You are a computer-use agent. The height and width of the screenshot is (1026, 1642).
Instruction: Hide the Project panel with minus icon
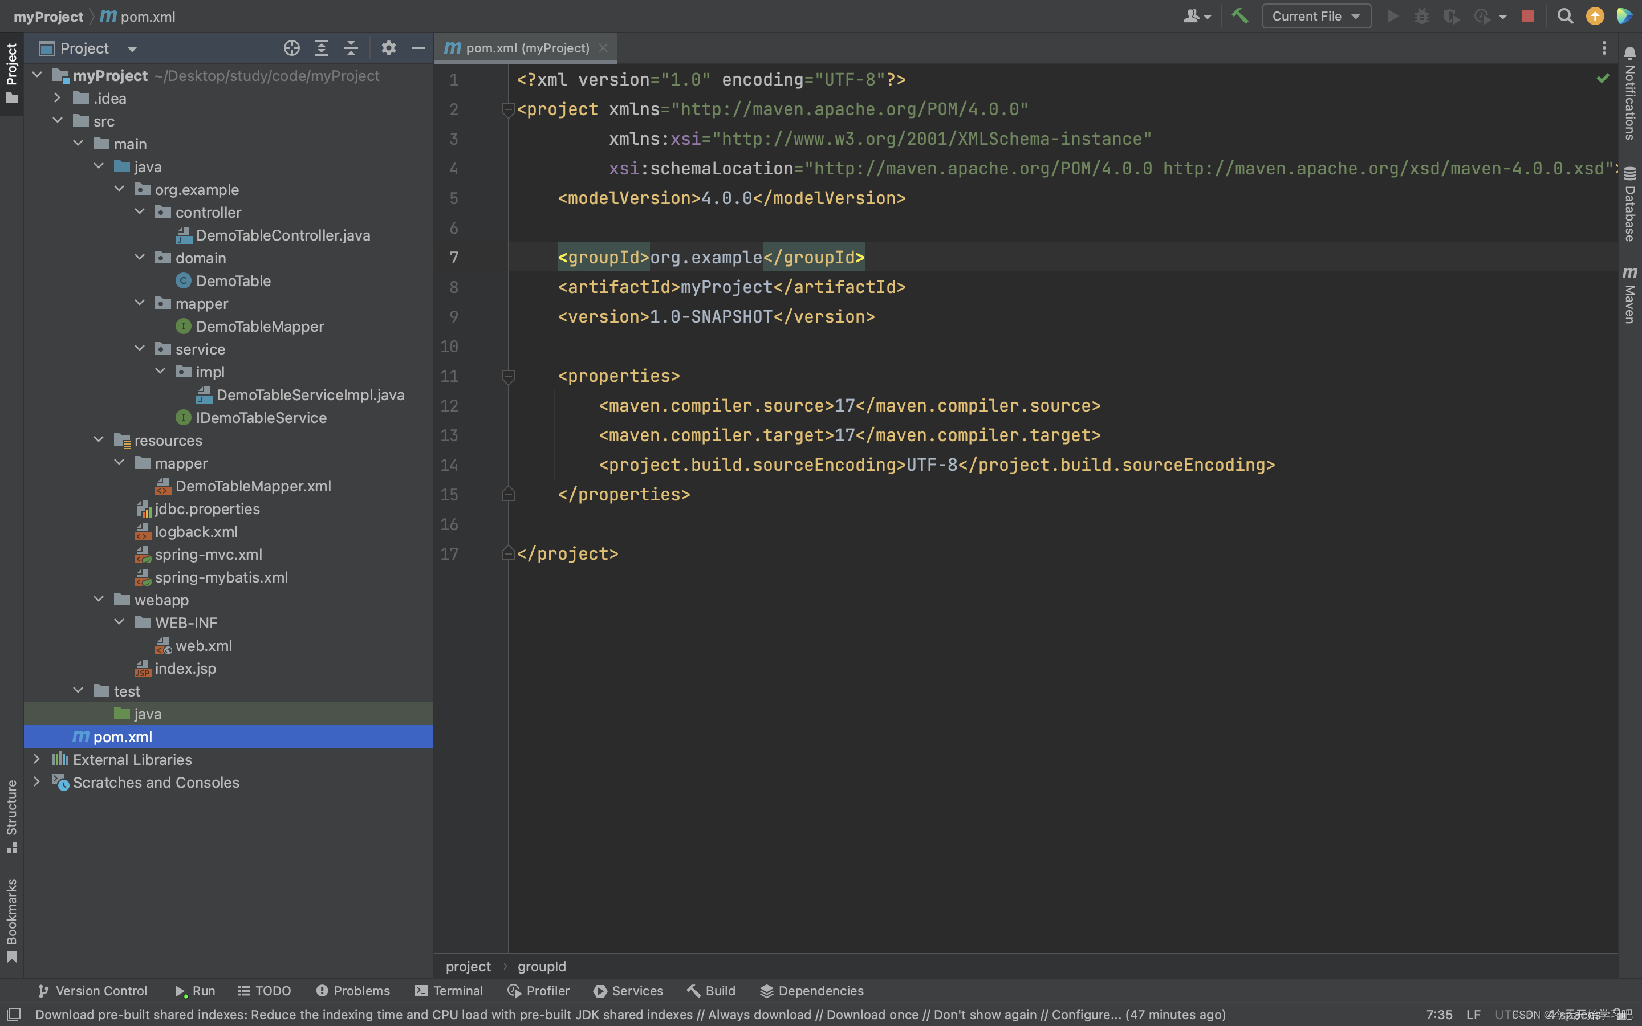418,48
